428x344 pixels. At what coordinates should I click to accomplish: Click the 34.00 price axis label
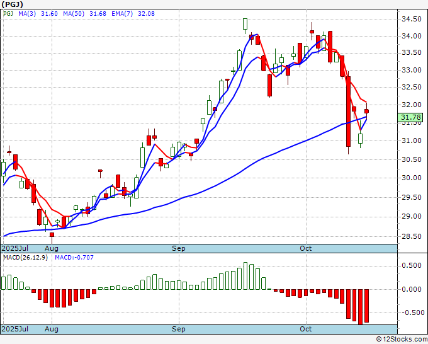(x=412, y=36)
